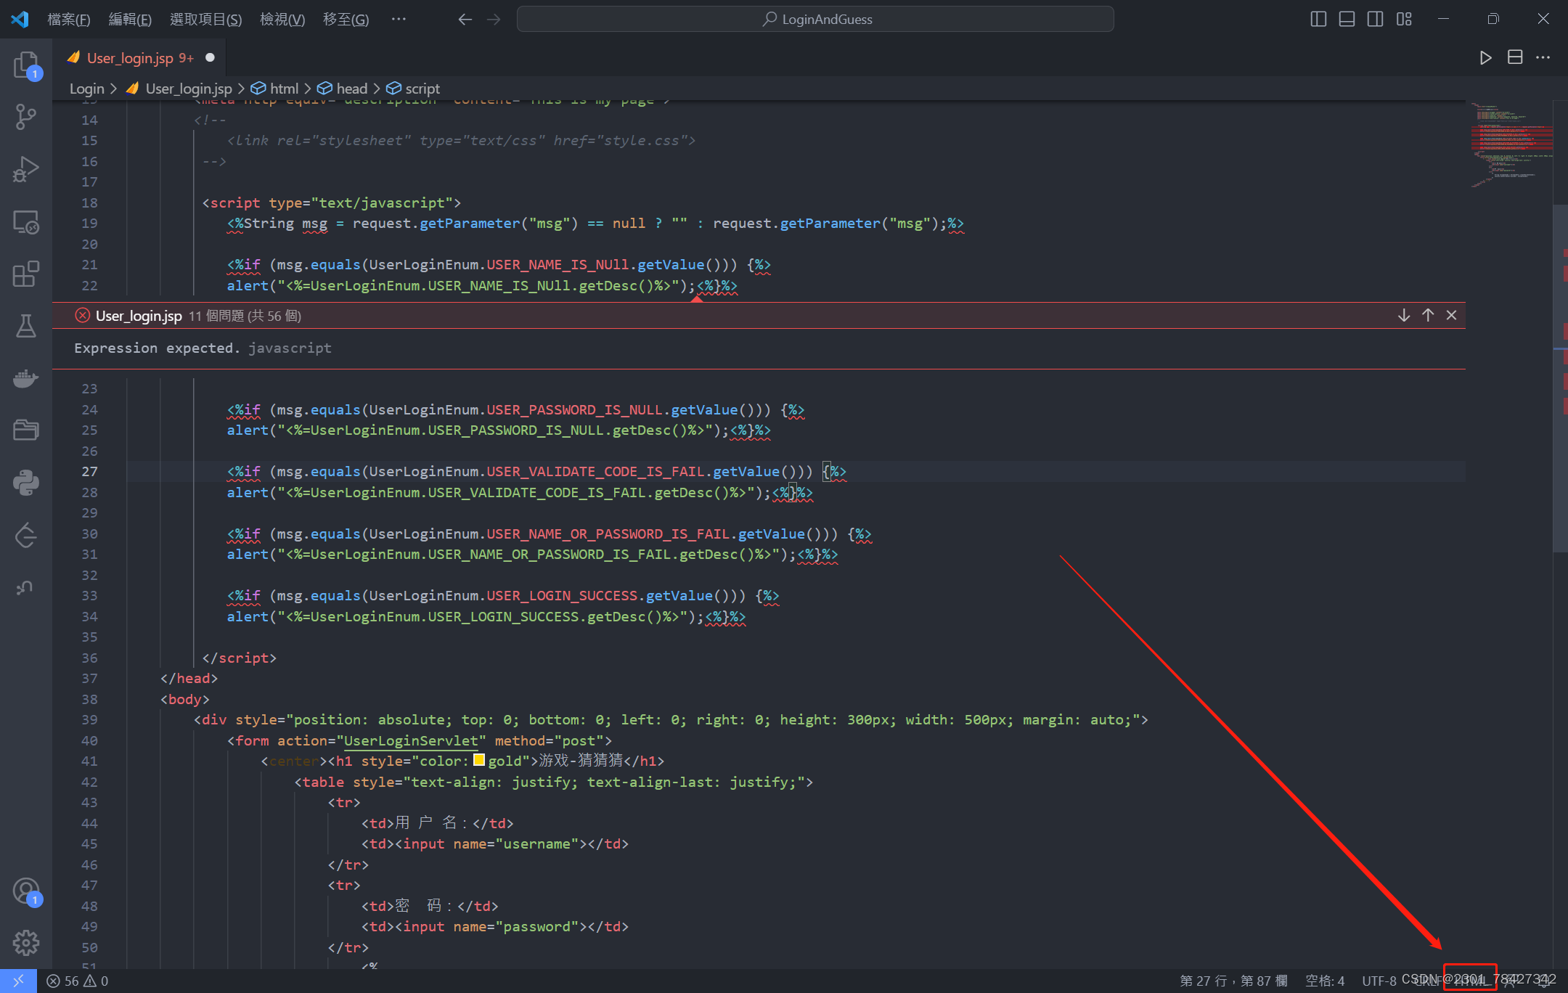Open the Explorer view in activity bar
The height and width of the screenshot is (993, 1568).
(x=26, y=65)
